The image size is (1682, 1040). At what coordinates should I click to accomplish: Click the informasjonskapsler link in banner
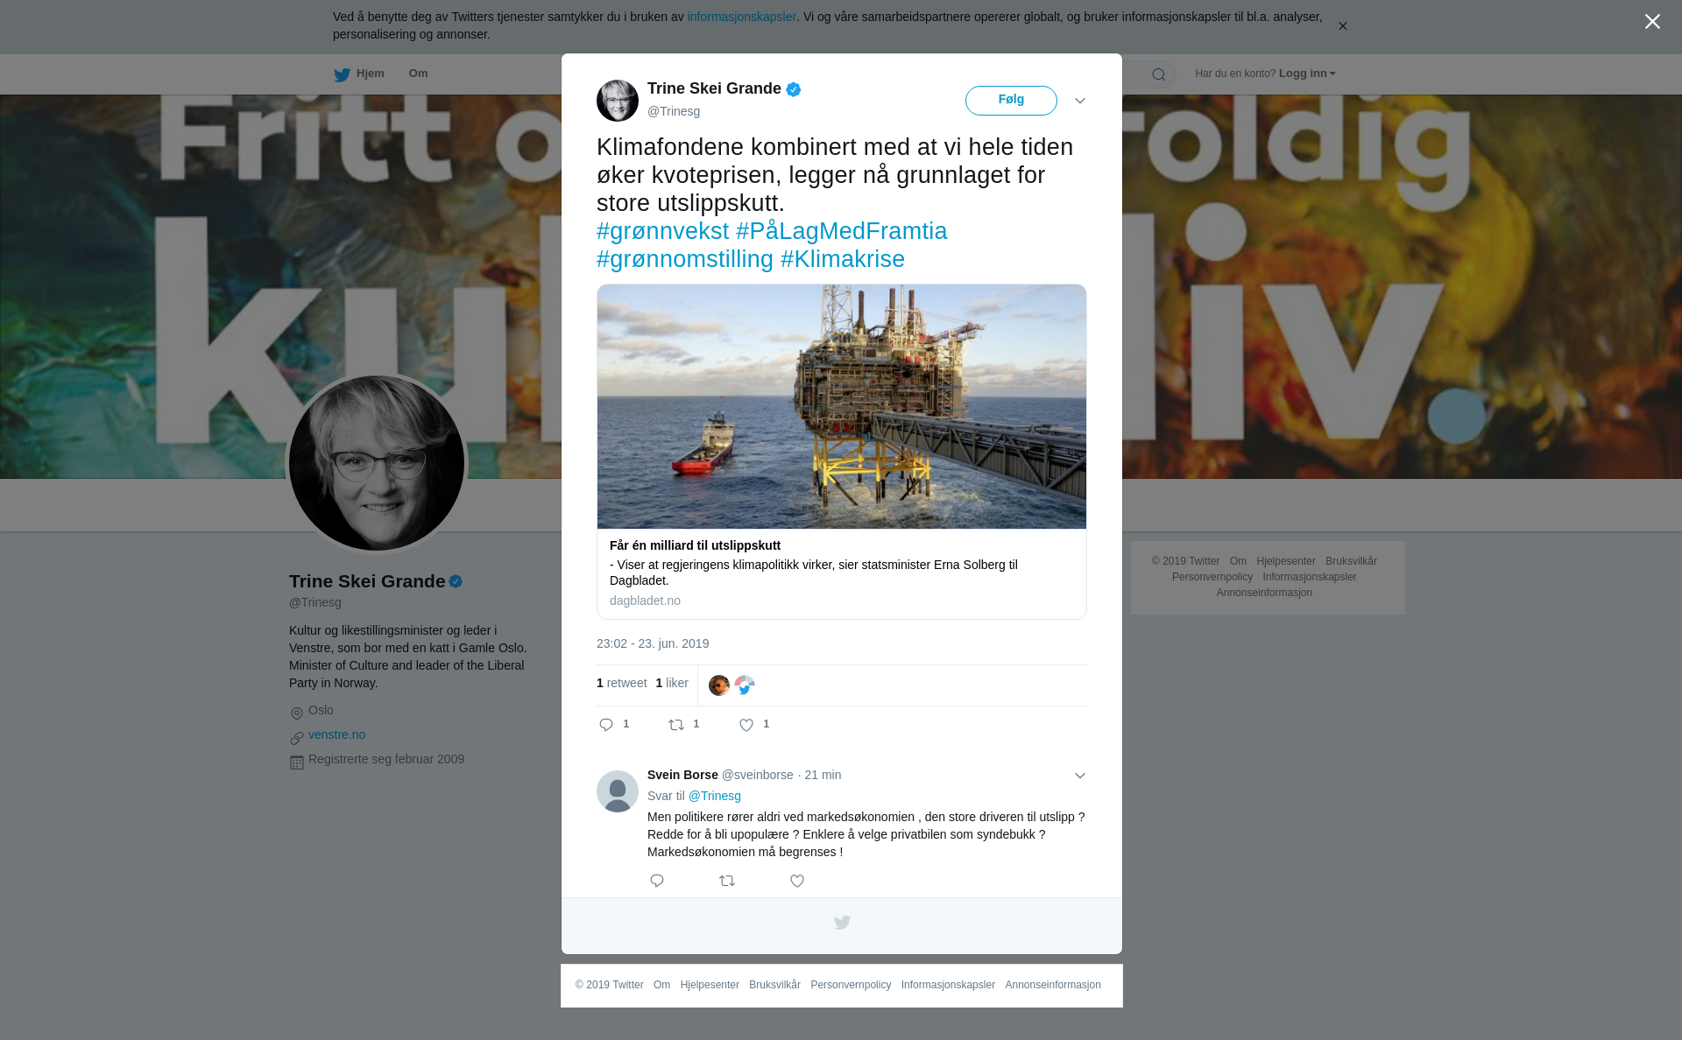pyautogui.click(x=741, y=17)
